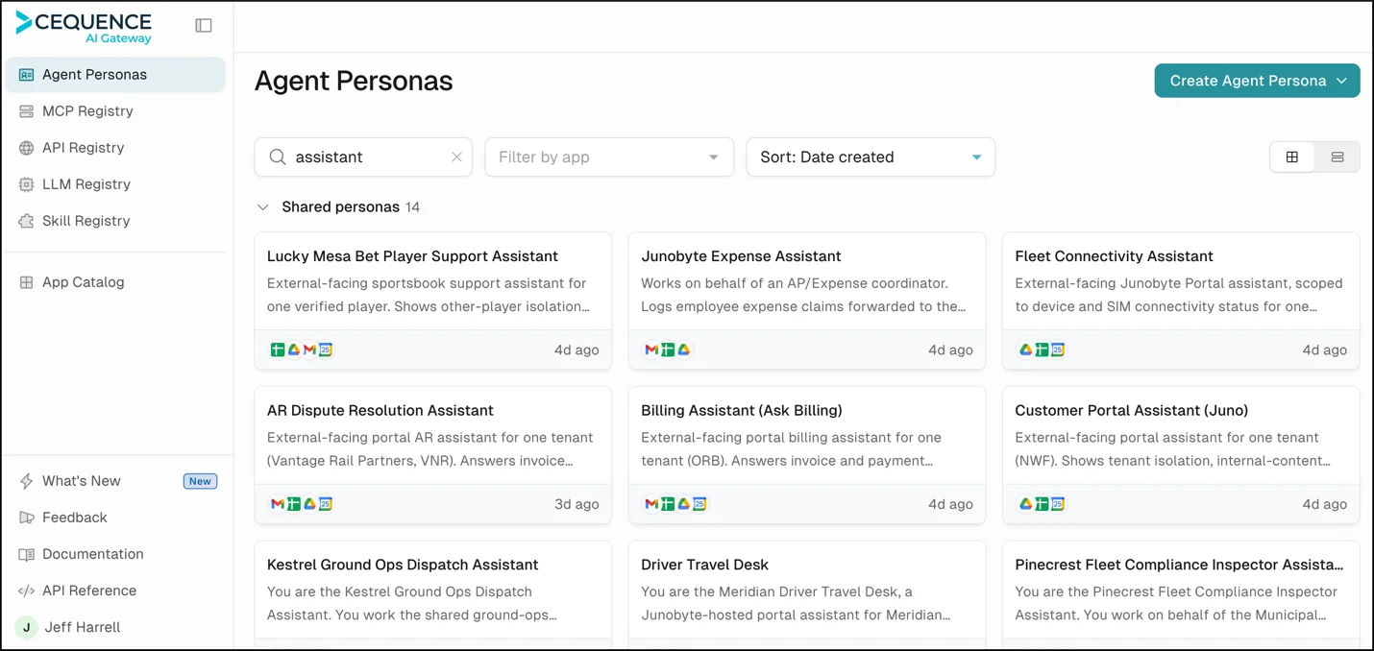Viewport: 1374px width, 651px height.
Task: Click Gmail icon on Lucky Mesa card
Action: point(309,350)
